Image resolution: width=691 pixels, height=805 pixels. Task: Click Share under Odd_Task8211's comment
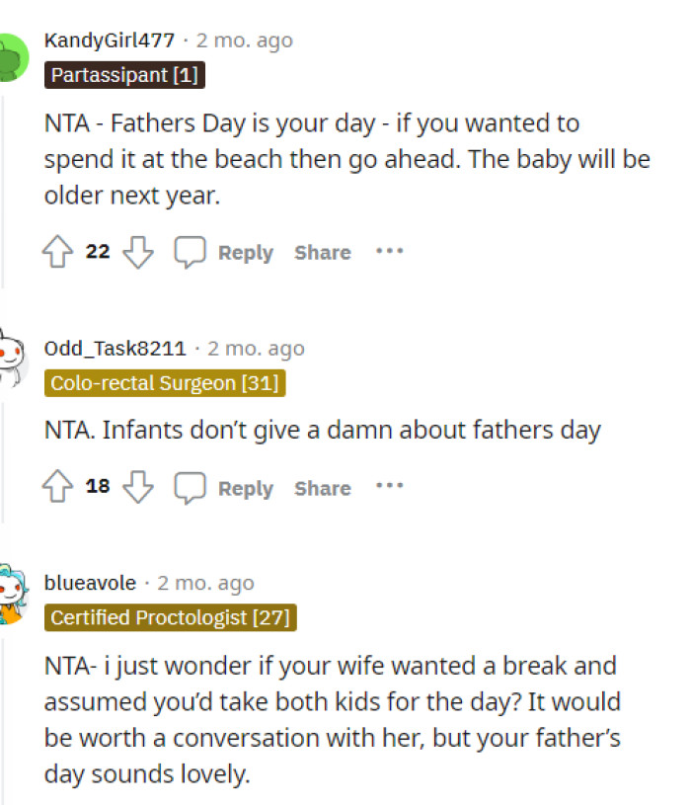pyautogui.click(x=322, y=488)
